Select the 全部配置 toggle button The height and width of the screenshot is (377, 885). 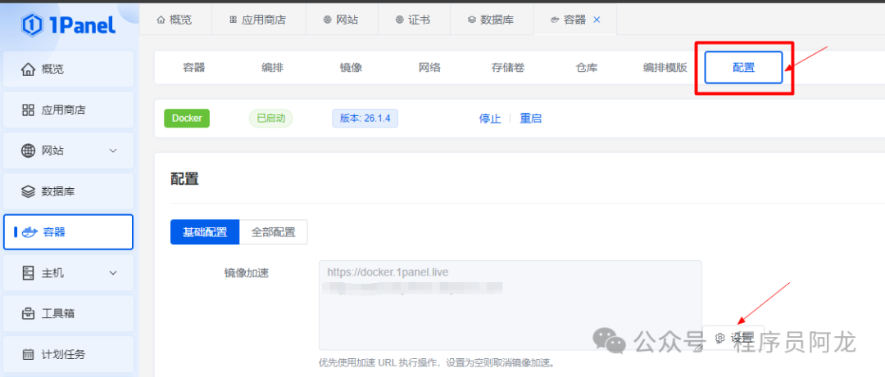273,232
